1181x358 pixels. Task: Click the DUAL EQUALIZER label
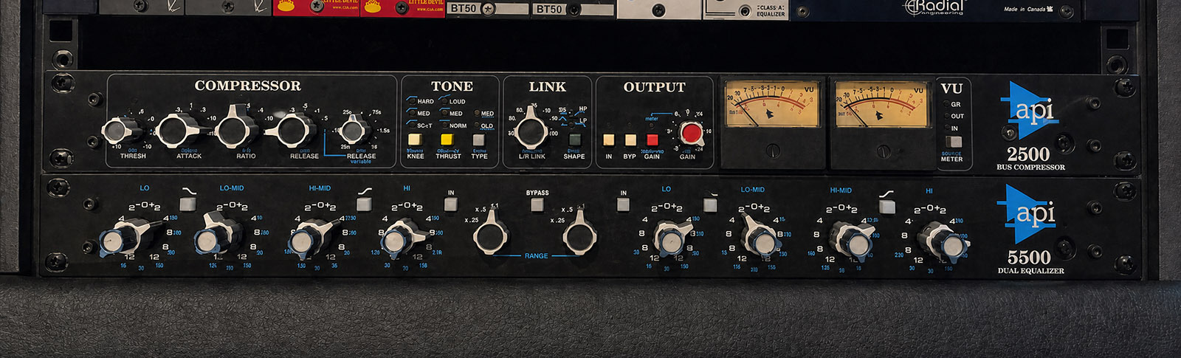tap(1031, 271)
